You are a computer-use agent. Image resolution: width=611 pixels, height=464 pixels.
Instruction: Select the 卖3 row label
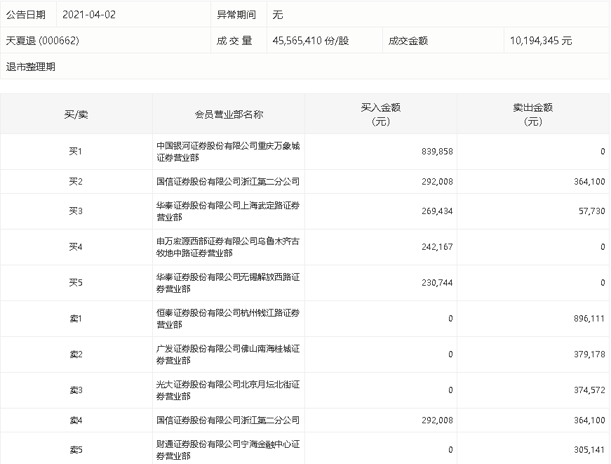pos(76,390)
